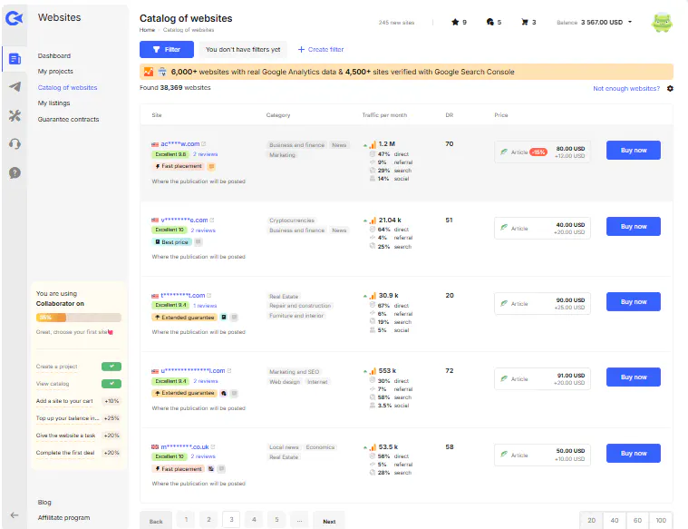This screenshot has height=529, width=688.
Task: Open external link icon beside m*******.co.uk
Action: click(213, 446)
